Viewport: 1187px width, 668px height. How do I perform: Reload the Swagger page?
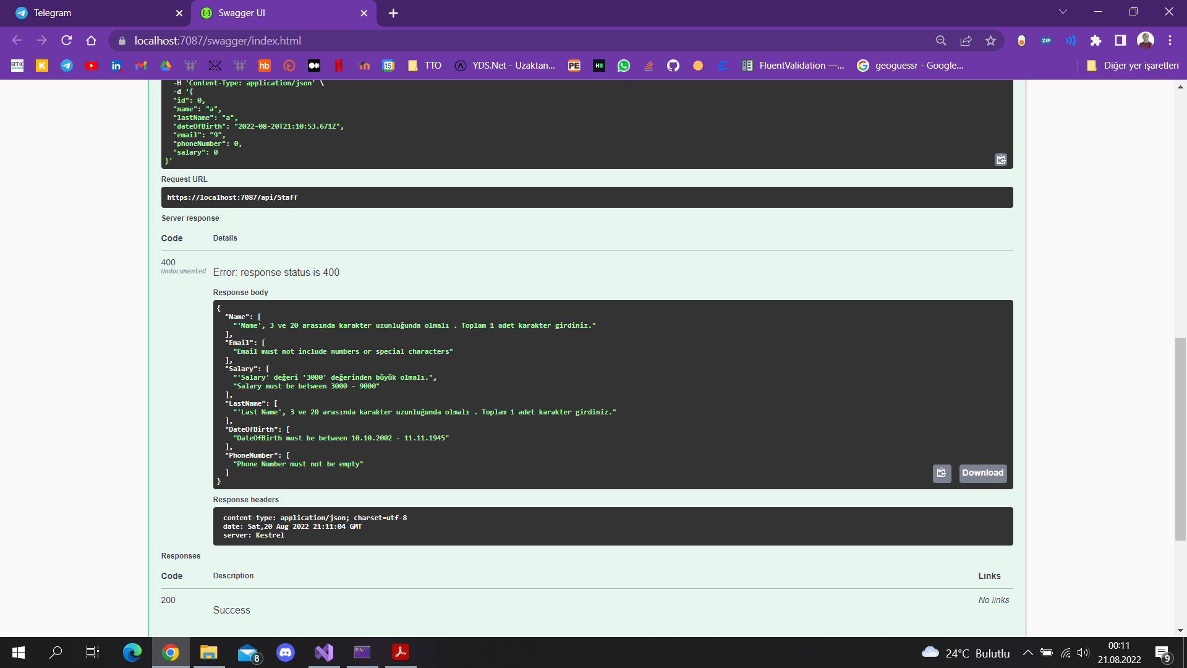pos(67,40)
